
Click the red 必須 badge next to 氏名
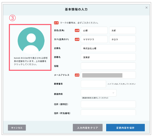tap(77, 31)
